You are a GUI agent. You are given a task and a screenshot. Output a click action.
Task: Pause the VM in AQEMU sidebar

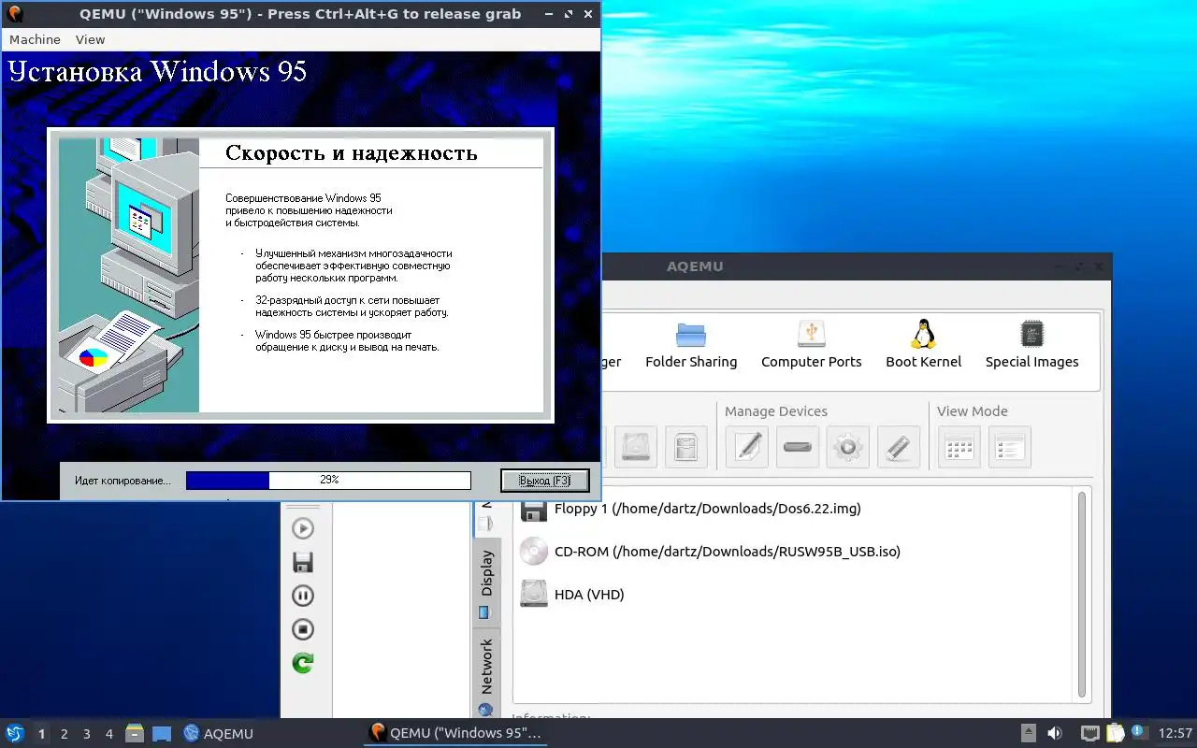click(303, 596)
